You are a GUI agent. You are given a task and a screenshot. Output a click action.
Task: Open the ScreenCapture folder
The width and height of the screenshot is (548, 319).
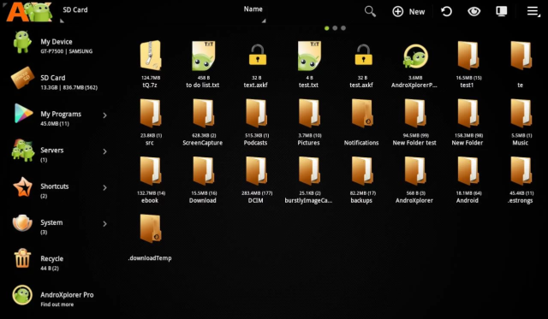203,122
